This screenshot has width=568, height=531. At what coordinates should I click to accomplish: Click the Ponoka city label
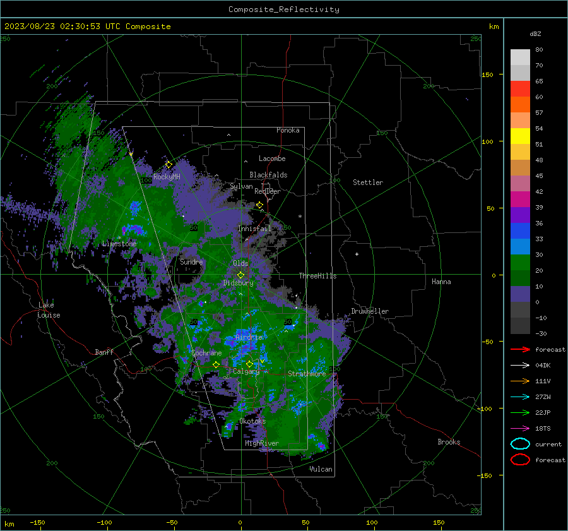[288, 130]
